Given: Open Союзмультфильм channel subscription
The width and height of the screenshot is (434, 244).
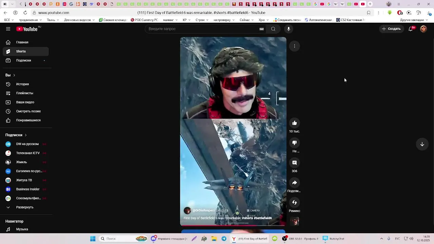Looking at the screenshot, I should pos(26,198).
